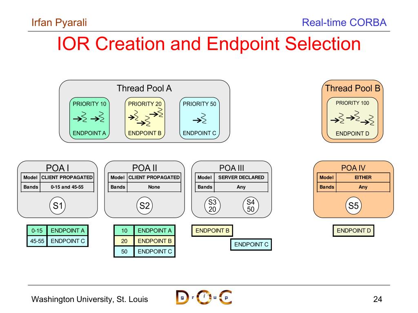Click the 0-15 cell under POA I

tap(37, 231)
